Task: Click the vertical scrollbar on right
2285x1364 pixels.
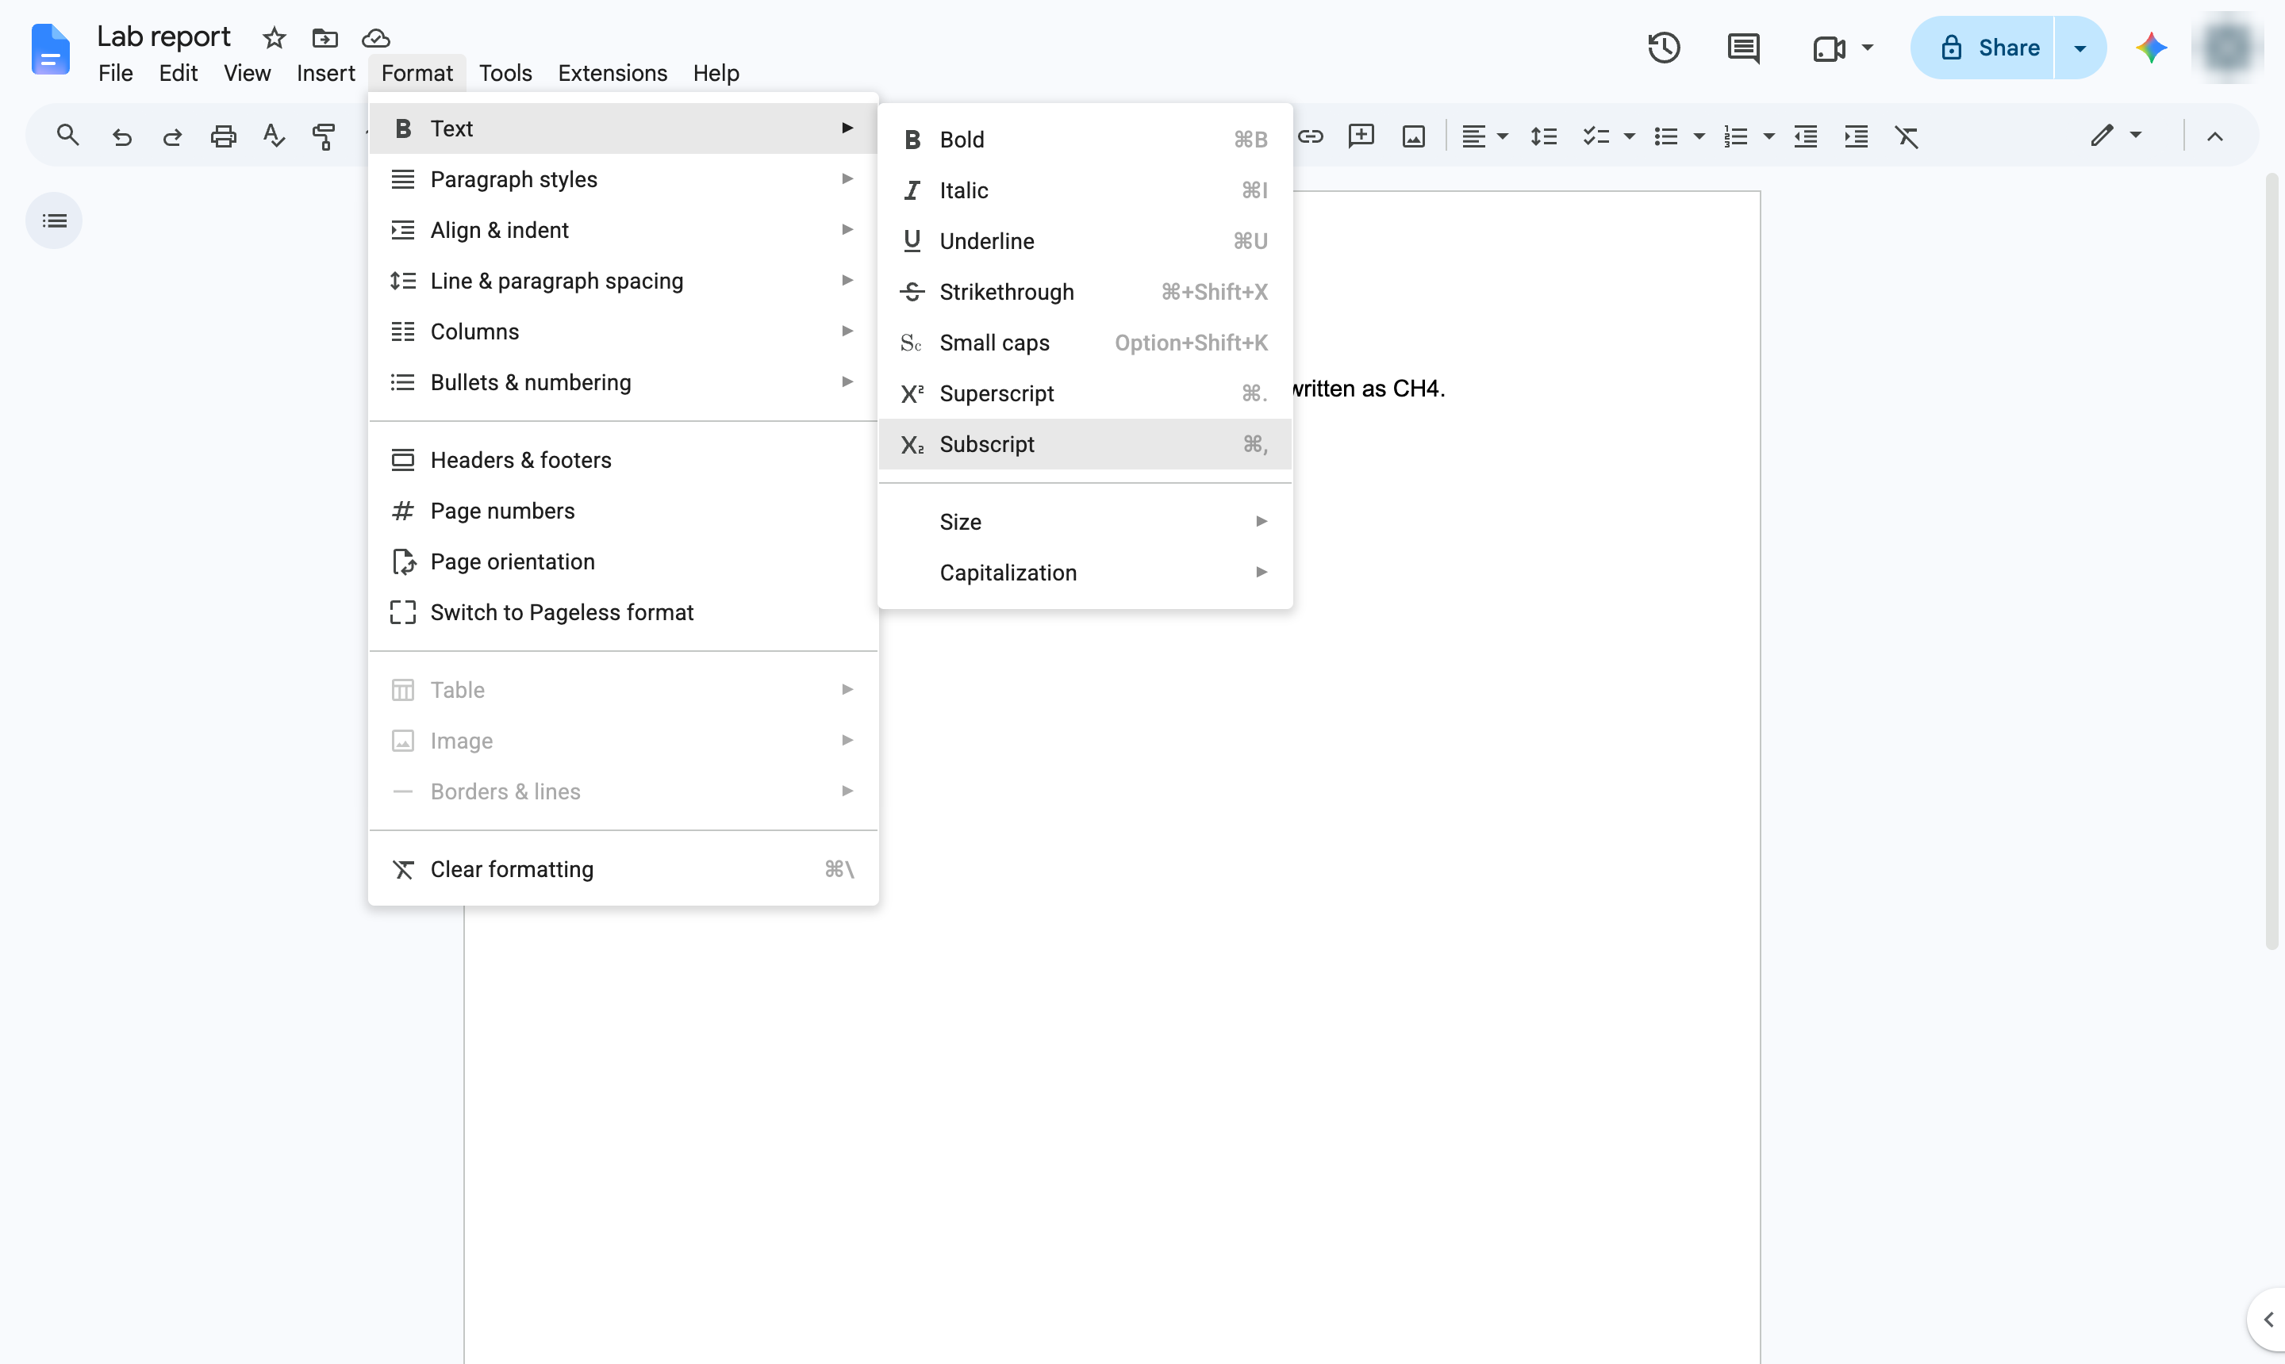Action: pyautogui.click(x=2272, y=561)
